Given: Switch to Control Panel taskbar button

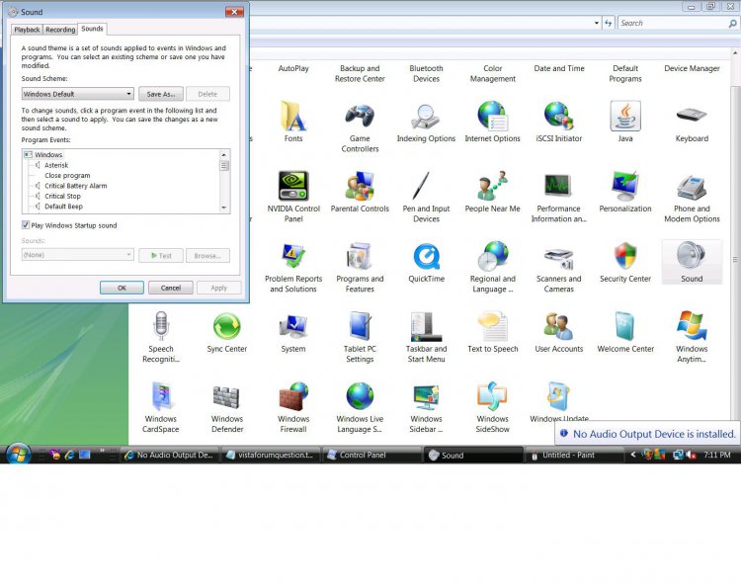Looking at the screenshot, I should 371,456.
